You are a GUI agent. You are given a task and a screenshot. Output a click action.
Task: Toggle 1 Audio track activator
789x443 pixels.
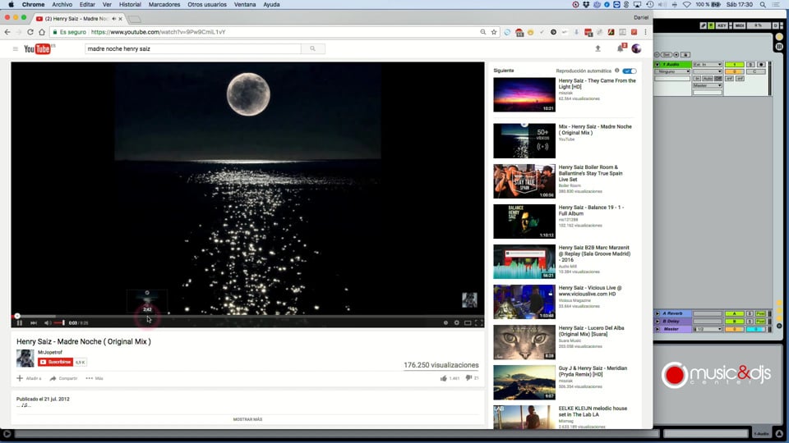735,65
